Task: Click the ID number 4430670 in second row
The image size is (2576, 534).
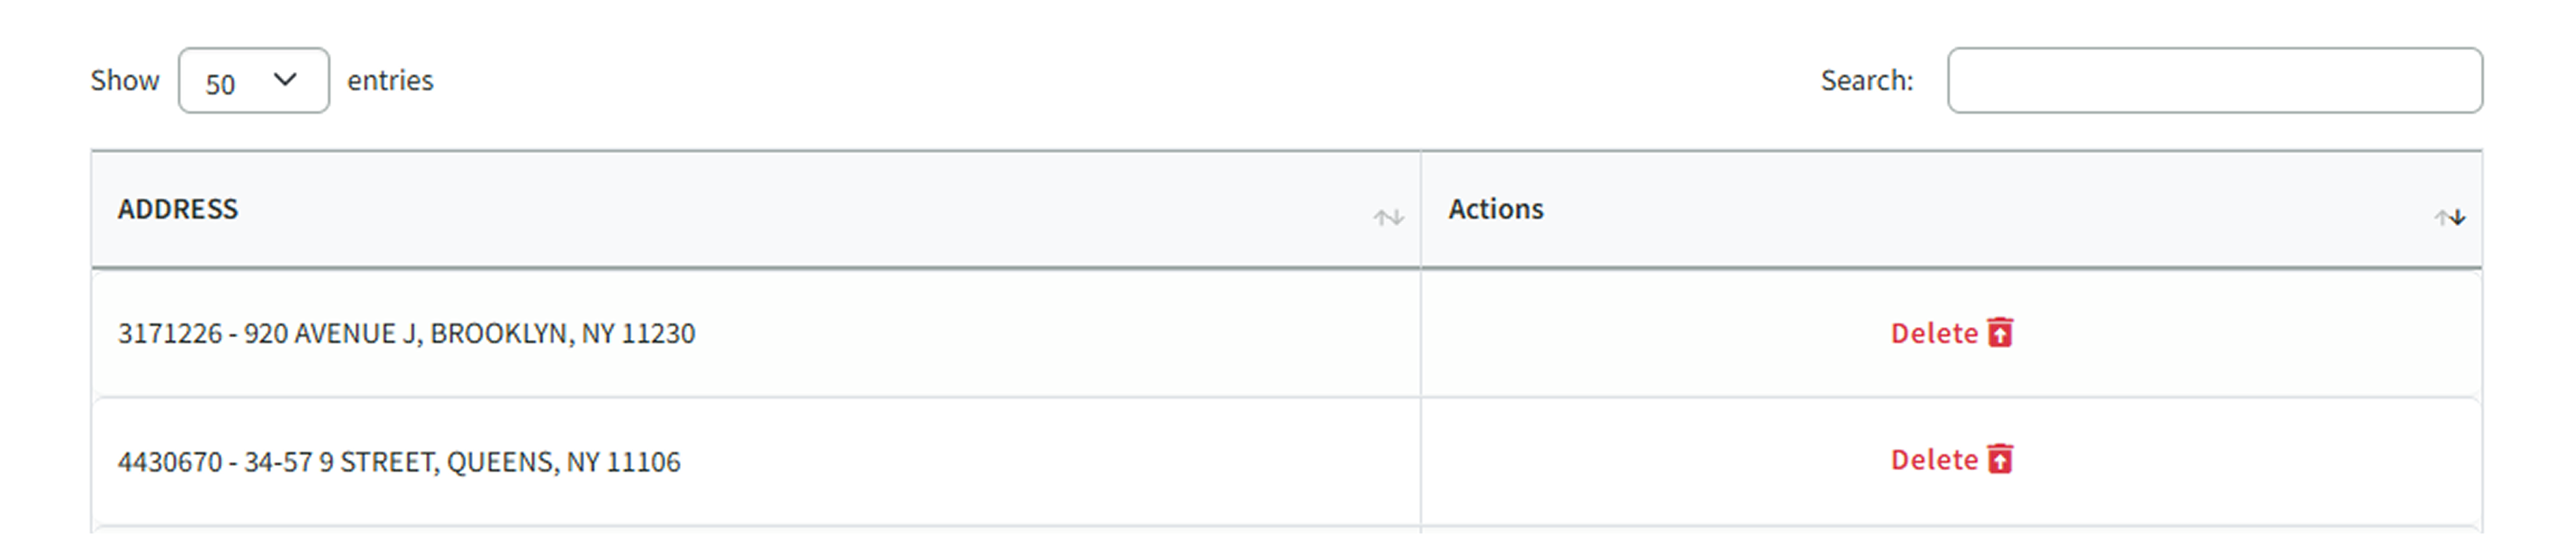Action: point(170,462)
